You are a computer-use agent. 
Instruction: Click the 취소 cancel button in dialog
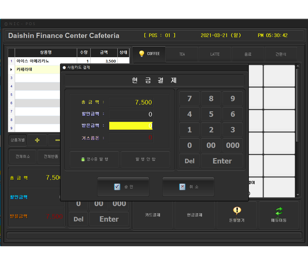pyautogui.click(x=188, y=187)
